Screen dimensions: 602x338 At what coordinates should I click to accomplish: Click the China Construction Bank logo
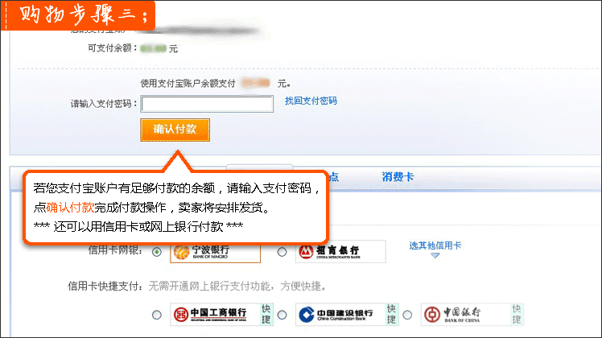point(341,315)
